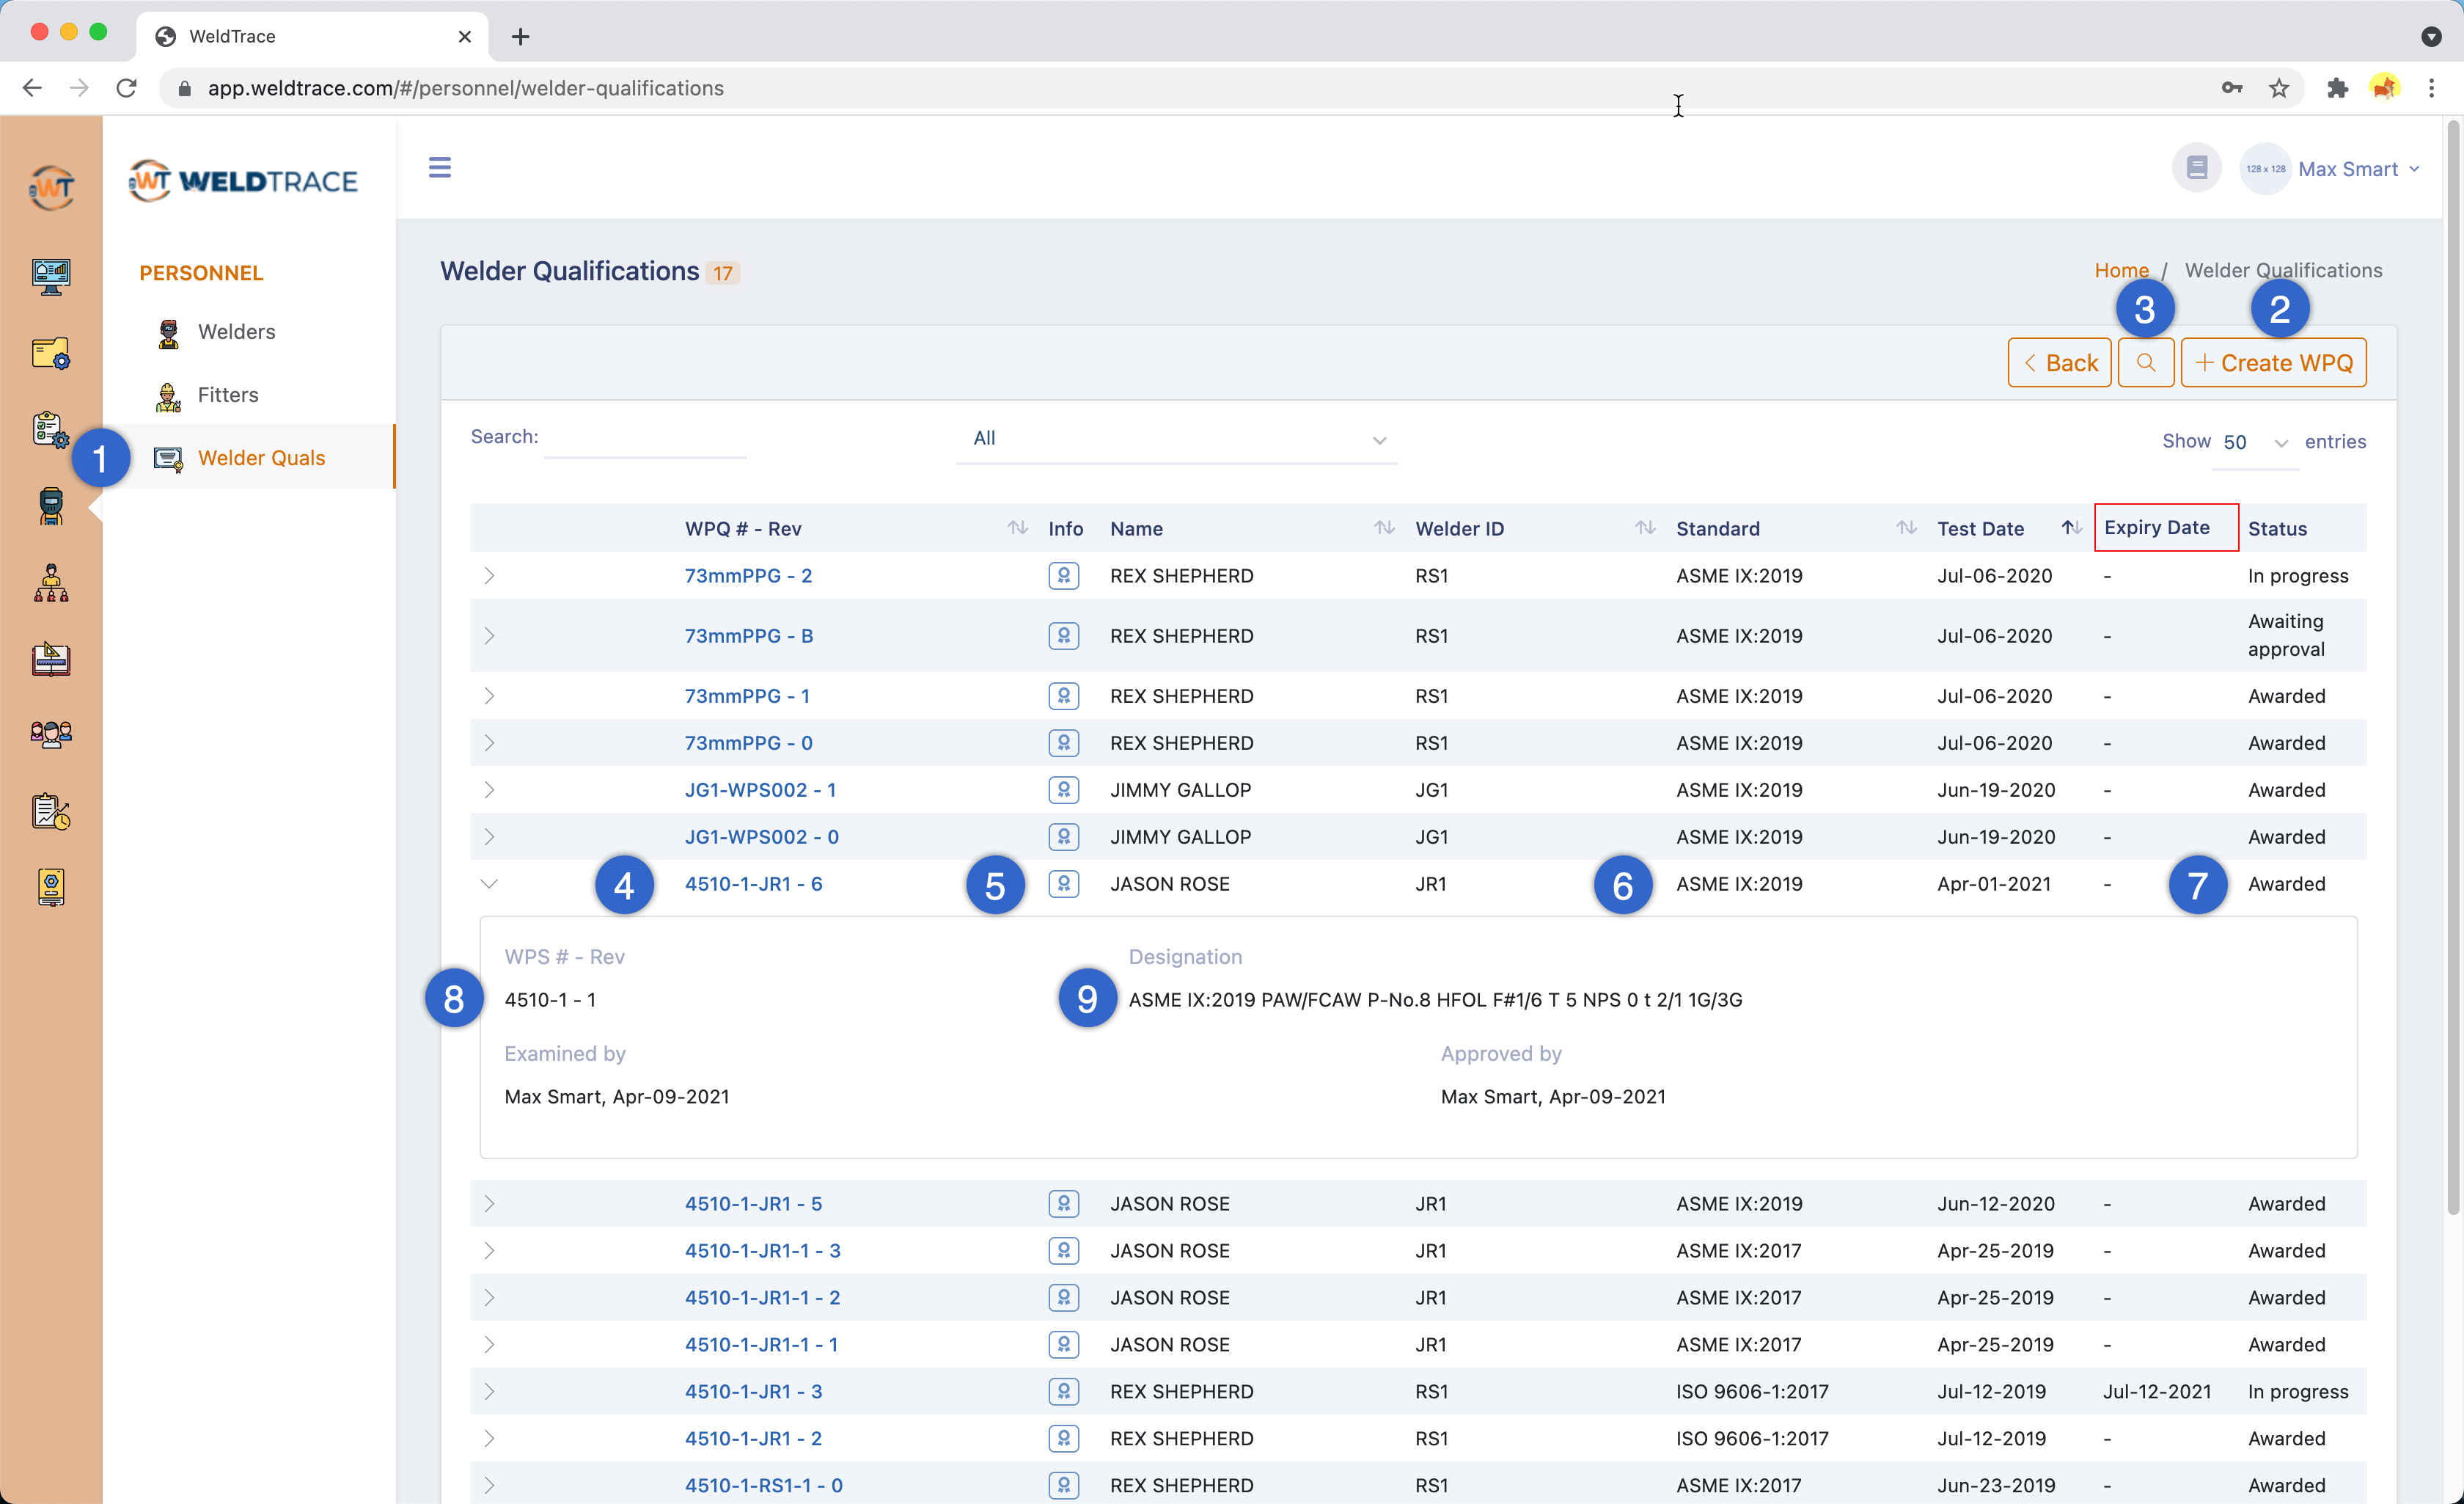Viewport: 2464px width, 1504px height.
Task: Select Fitters in Personnel menu
Action: 228,395
